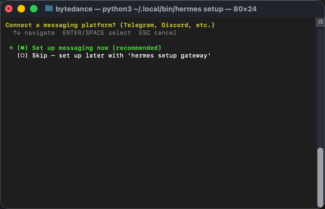The width and height of the screenshot is (325, 209).
Task: Click the 'Connect a messaging platform?' prompt heading
Action: click(60, 25)
